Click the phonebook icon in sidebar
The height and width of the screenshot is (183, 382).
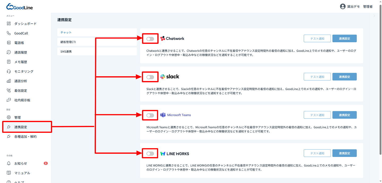point(9,43)
